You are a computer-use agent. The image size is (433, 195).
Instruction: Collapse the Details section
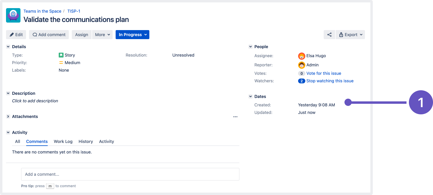pos(8,47)
